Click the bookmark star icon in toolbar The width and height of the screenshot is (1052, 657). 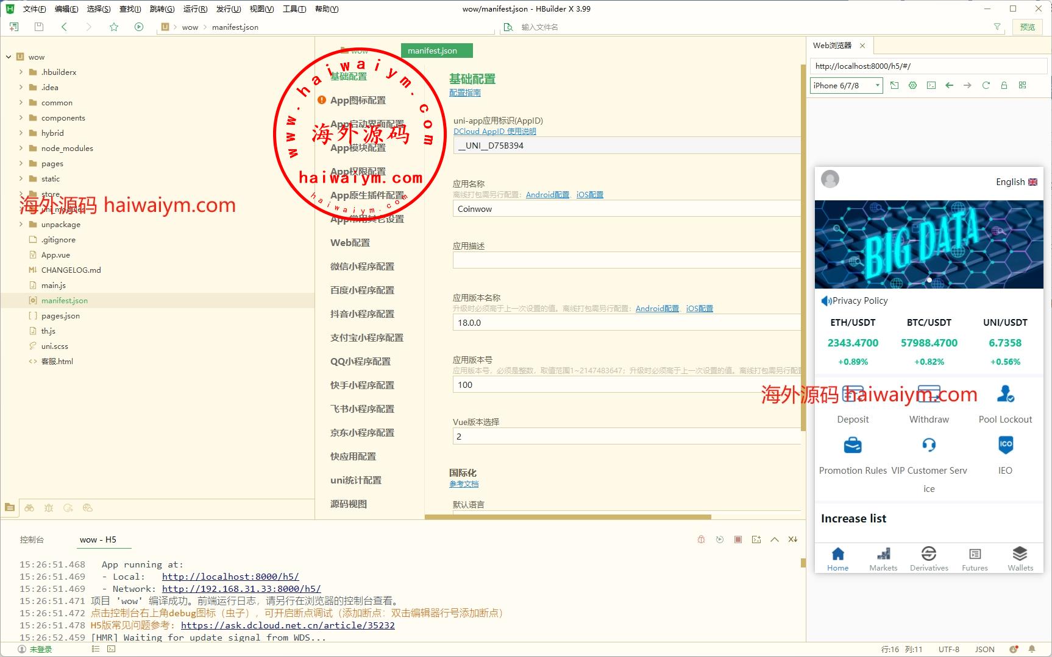point(114,27)
